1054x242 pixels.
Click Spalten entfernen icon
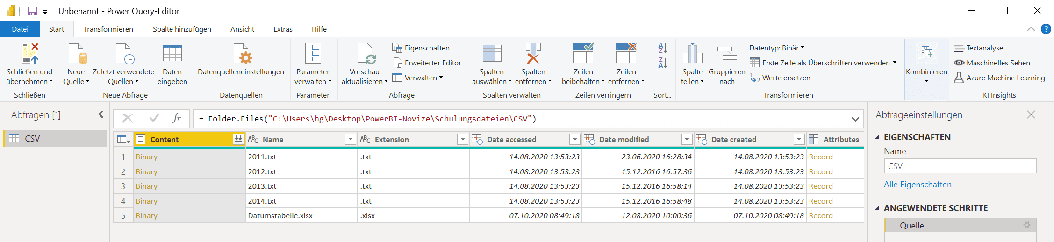point(533,53)
